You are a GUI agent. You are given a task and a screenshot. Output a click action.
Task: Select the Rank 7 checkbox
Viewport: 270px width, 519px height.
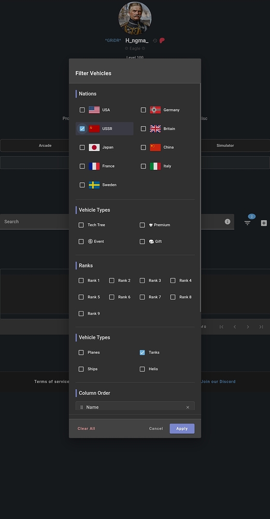tap(142, 297)
